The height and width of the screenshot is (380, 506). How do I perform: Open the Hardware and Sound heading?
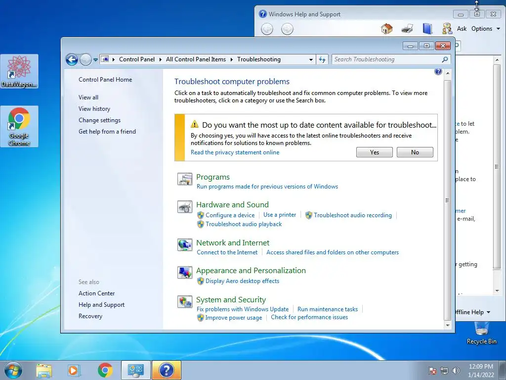tap(232, 204)
